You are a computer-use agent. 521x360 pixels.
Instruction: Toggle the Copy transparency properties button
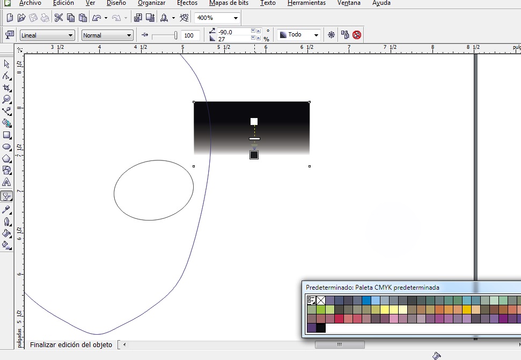[345, 34]
